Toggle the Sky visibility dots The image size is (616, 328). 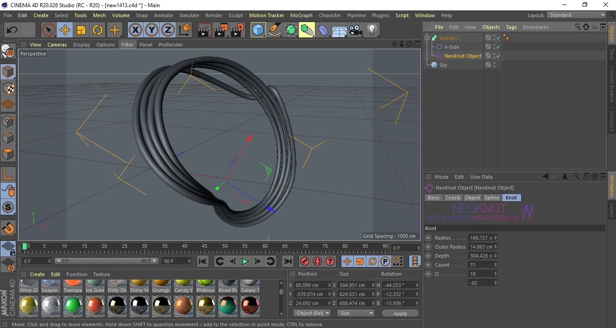pyautogui.click(x=495, y=65)
